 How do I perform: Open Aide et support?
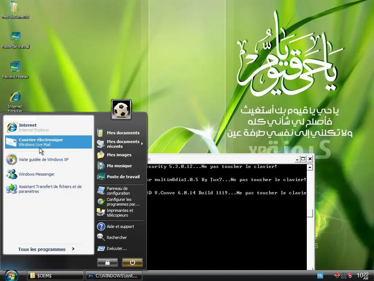click(x=120, y=226)
